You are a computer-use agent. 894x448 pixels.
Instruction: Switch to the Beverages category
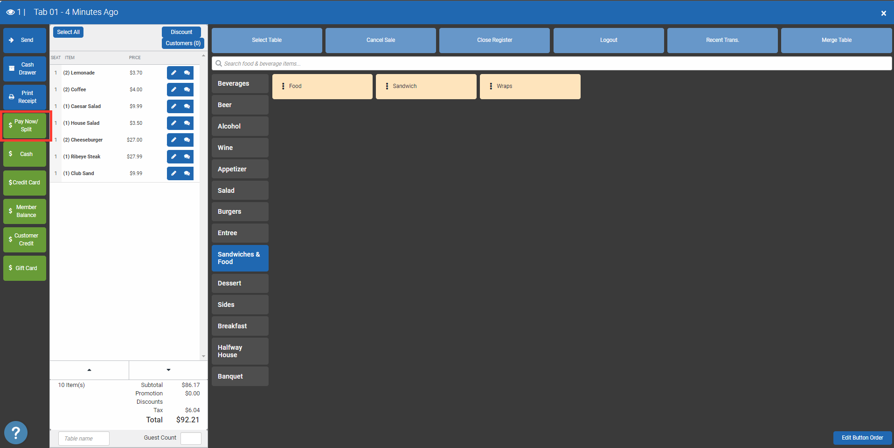pos(240,84)
